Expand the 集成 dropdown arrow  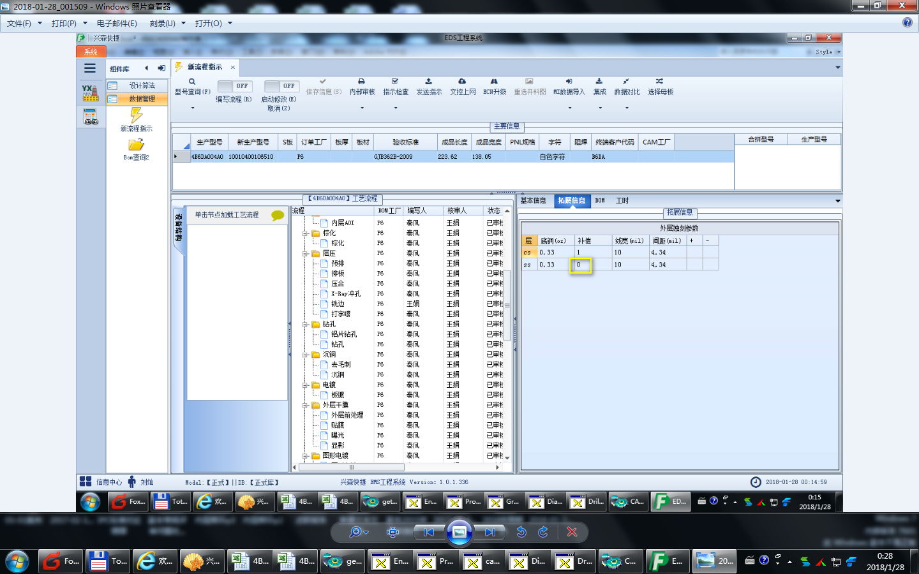600,108
